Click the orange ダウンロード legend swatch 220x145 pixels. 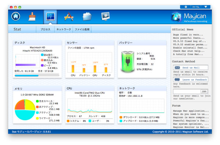(x=121, y=117)
